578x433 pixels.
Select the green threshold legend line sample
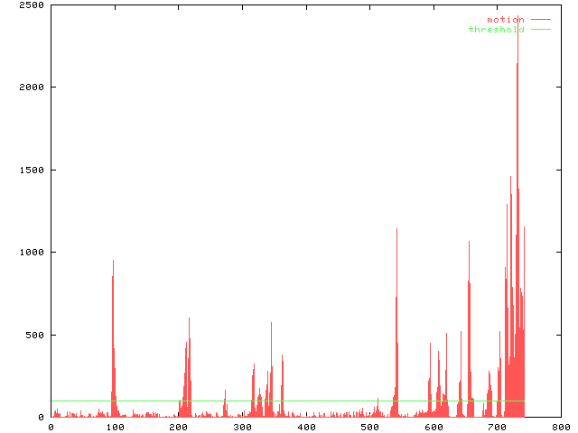tap(540, 30)
